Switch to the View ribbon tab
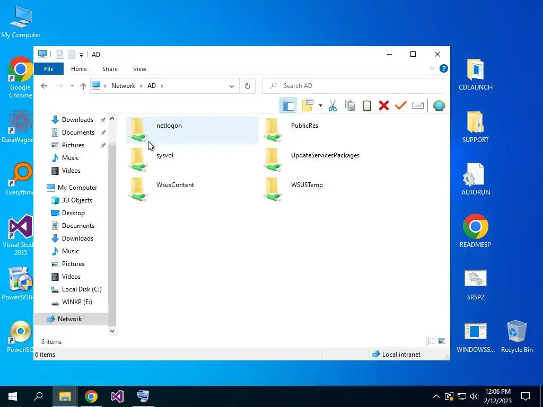Viewport: 543px width, 407px height. [x=139, y=69]
